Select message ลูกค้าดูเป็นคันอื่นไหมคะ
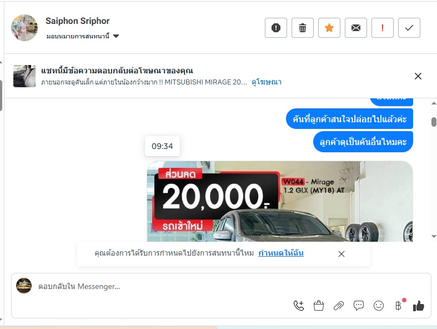Screen dimensions: 437x329 tap(363, 142)
